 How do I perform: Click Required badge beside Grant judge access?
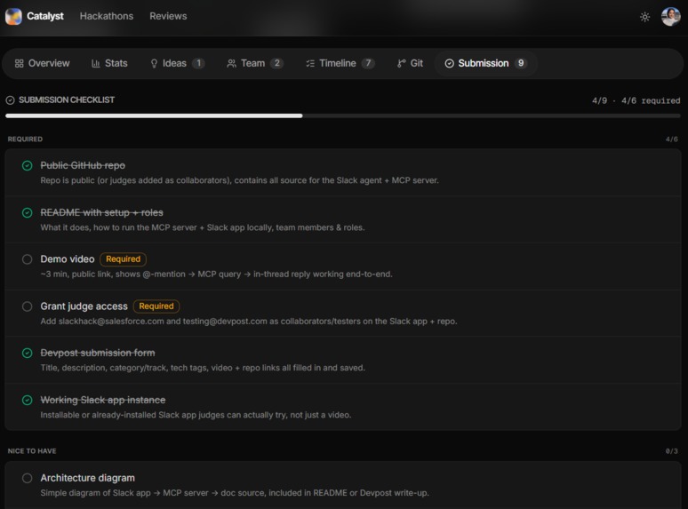[x=156, y=306]
